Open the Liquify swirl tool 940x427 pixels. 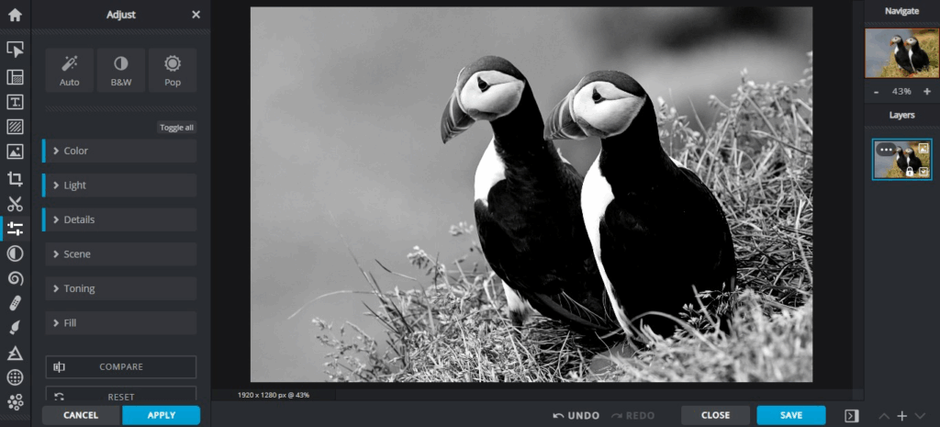(x=15, y=278)
